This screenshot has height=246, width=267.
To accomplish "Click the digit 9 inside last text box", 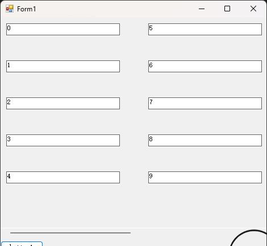I will pyautogui.click(x=151, y=176).
